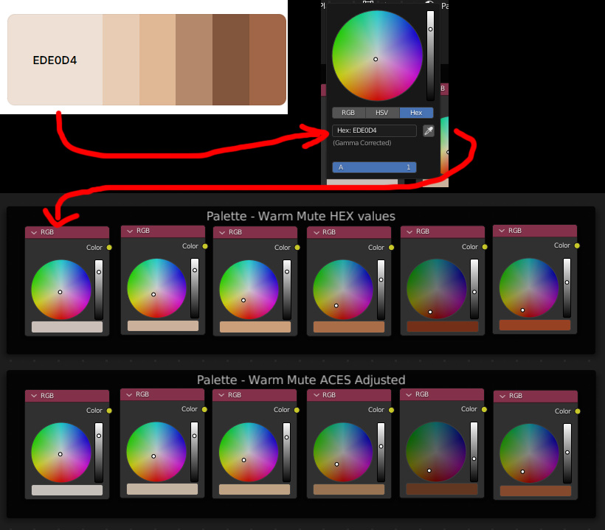605x530 pixels.
Task: Click the Hex: EDE0D4 input field
Action: click(x=374, y=130)
